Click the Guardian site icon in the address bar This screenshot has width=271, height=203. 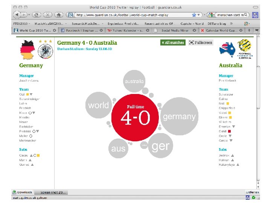coord(70,15)
